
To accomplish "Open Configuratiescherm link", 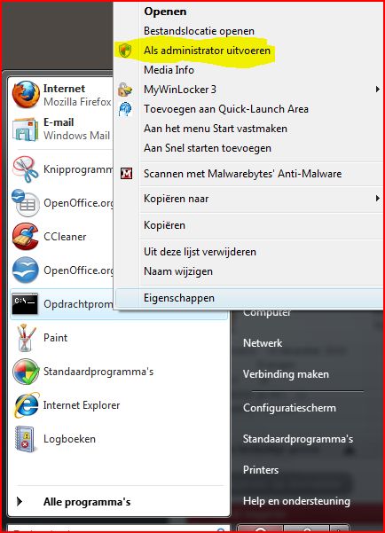I will (x=289, y=408).
